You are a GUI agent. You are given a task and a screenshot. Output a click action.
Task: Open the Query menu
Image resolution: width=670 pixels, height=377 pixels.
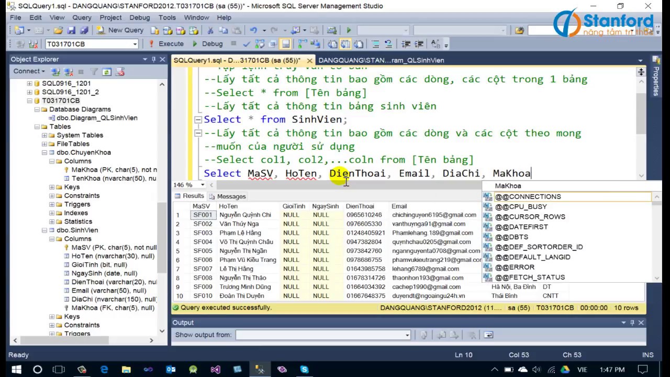(82, 17)
